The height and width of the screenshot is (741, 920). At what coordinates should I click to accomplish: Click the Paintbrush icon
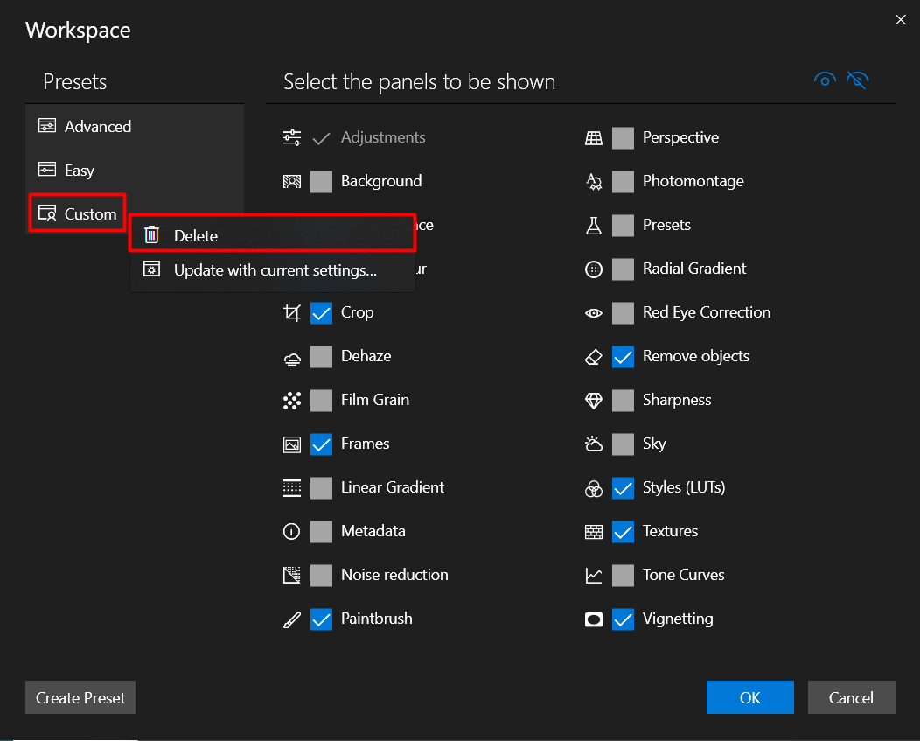[x=291, y=619]
